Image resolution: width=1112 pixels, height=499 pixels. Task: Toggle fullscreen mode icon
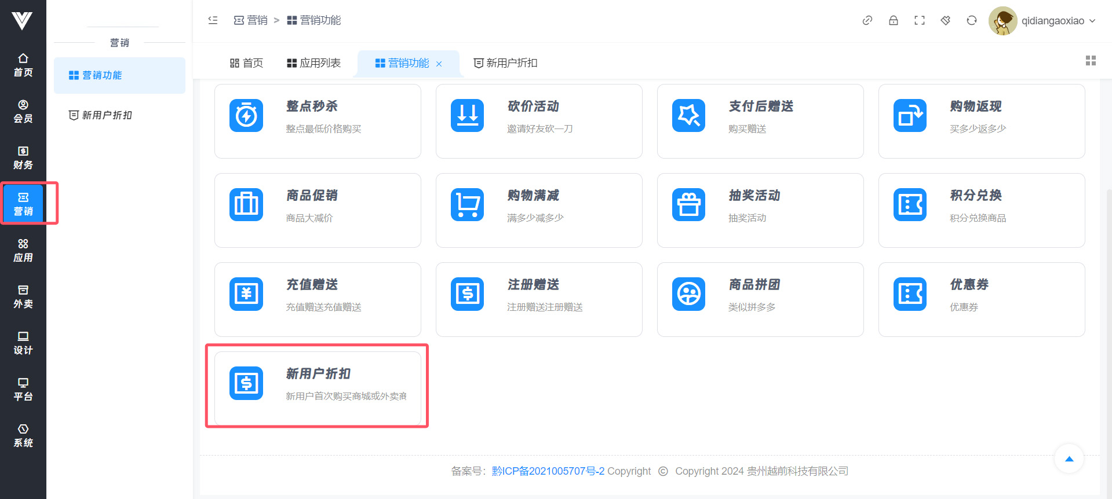[919, 21]
